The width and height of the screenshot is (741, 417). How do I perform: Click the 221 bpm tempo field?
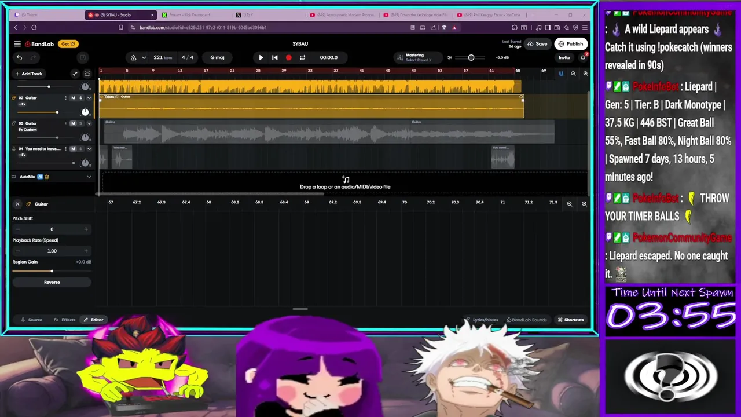pyautogui.click(x=163, y=57)
